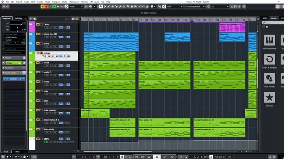Switch to the Media tab

point(274,18)
